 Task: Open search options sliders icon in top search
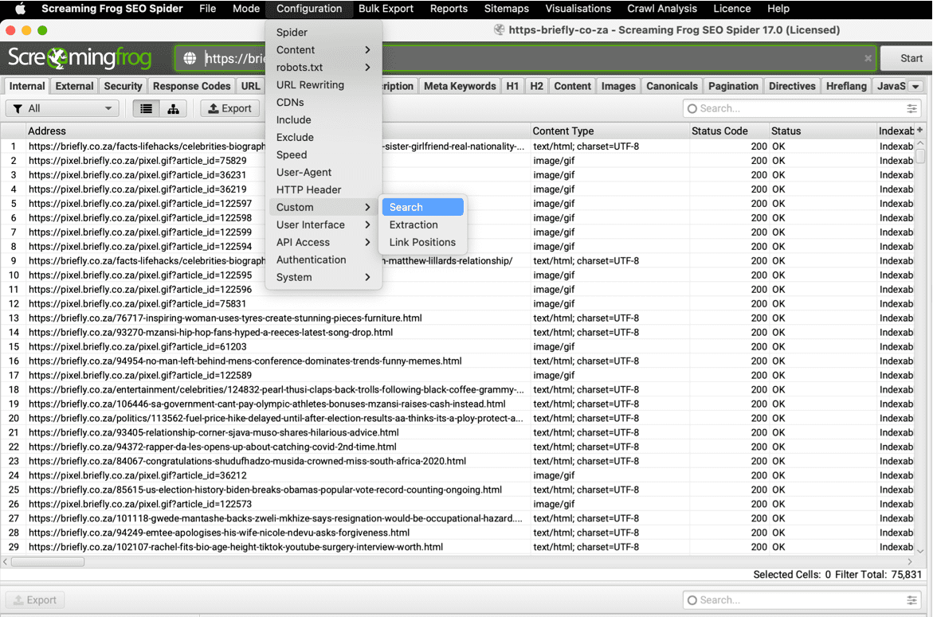point(911,108)
